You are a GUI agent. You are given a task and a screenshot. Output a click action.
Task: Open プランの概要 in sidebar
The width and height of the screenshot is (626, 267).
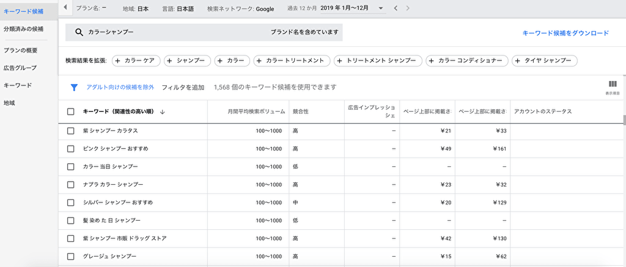(20, 50)
